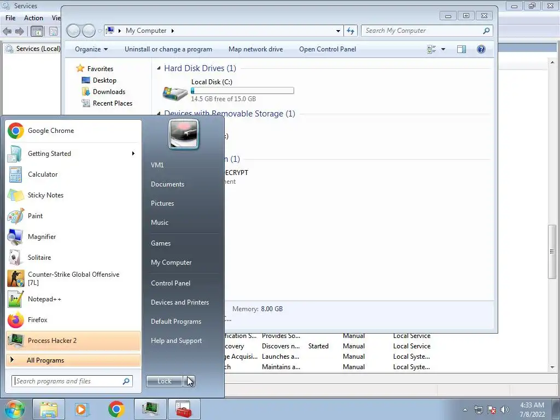This screenshot has height=420, width=560.
Task: Open Windows Explorer taskbar icon
Action: (49, 409)
